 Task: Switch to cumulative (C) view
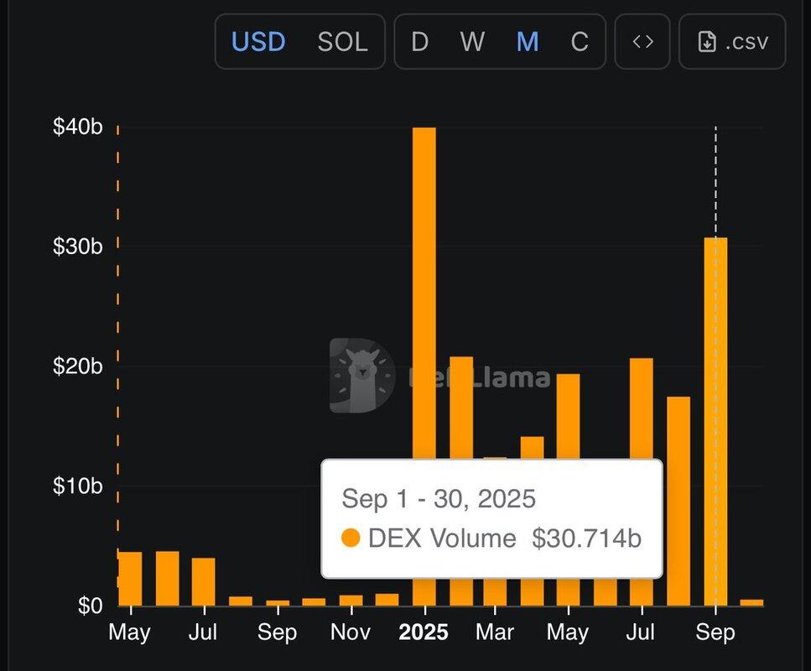coord(580,42)
